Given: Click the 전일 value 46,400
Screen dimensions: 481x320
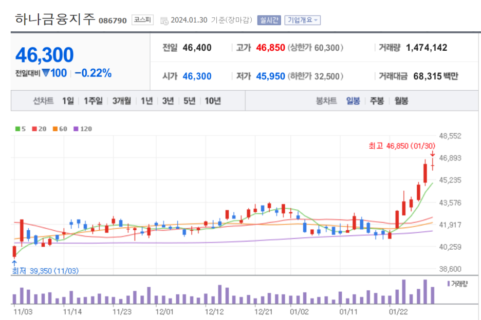Looking at the screenshot, I should [x=197, y=48].
